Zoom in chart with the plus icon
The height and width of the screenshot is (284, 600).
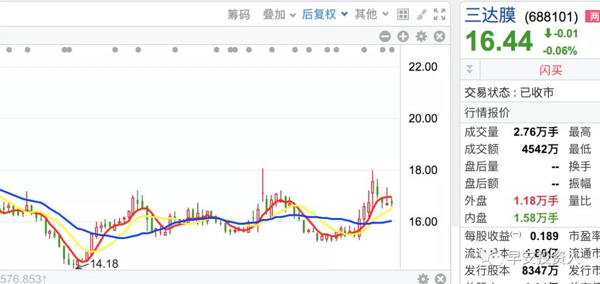click(x=403, y=37)
